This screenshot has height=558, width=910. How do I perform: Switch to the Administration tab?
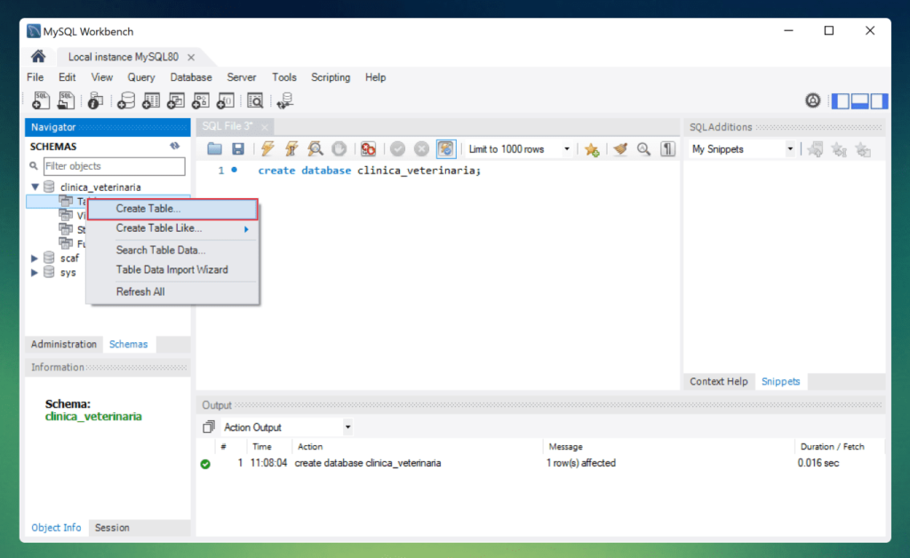coord(64,344)
